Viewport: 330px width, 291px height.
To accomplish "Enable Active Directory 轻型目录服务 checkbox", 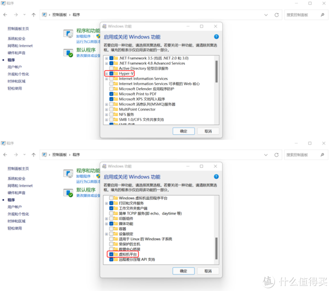I will (111, 68).
